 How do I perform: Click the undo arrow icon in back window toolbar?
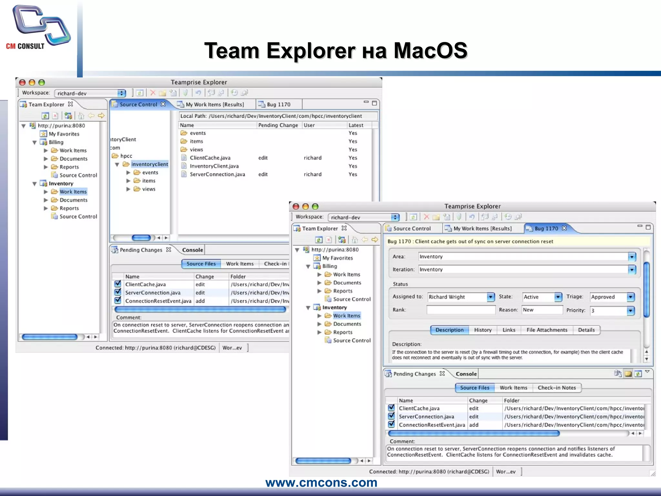click(198, 93)
